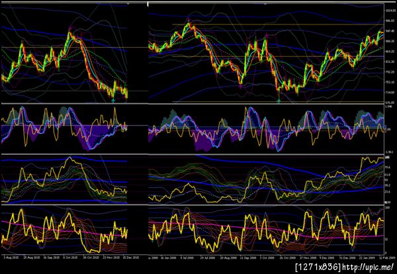Click the 676.05 price scale value
The image size is (397, 274).
390,103
